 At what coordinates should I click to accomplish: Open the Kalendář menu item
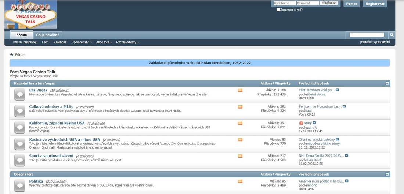point(60,42)
